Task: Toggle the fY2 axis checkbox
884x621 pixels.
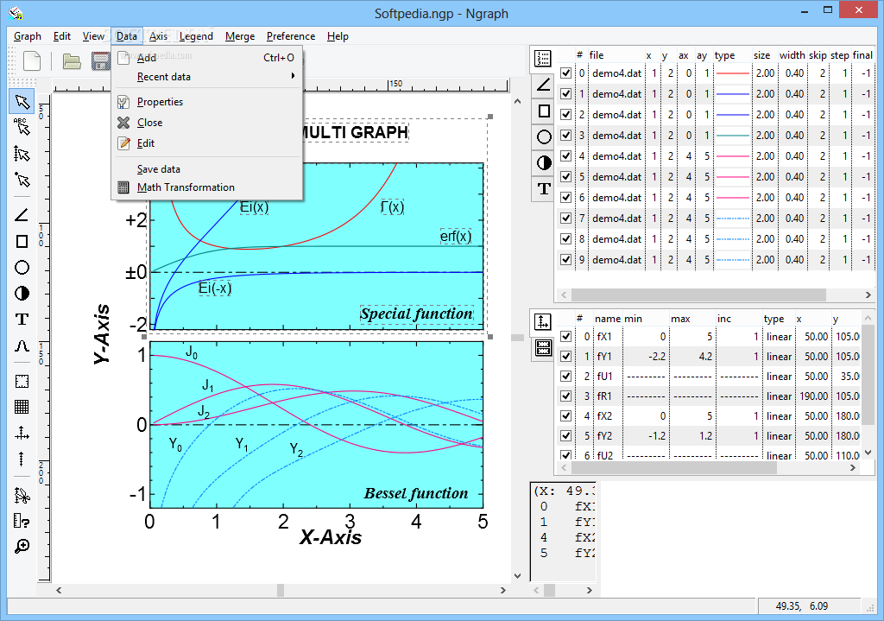Action: [x=565, y=435]
